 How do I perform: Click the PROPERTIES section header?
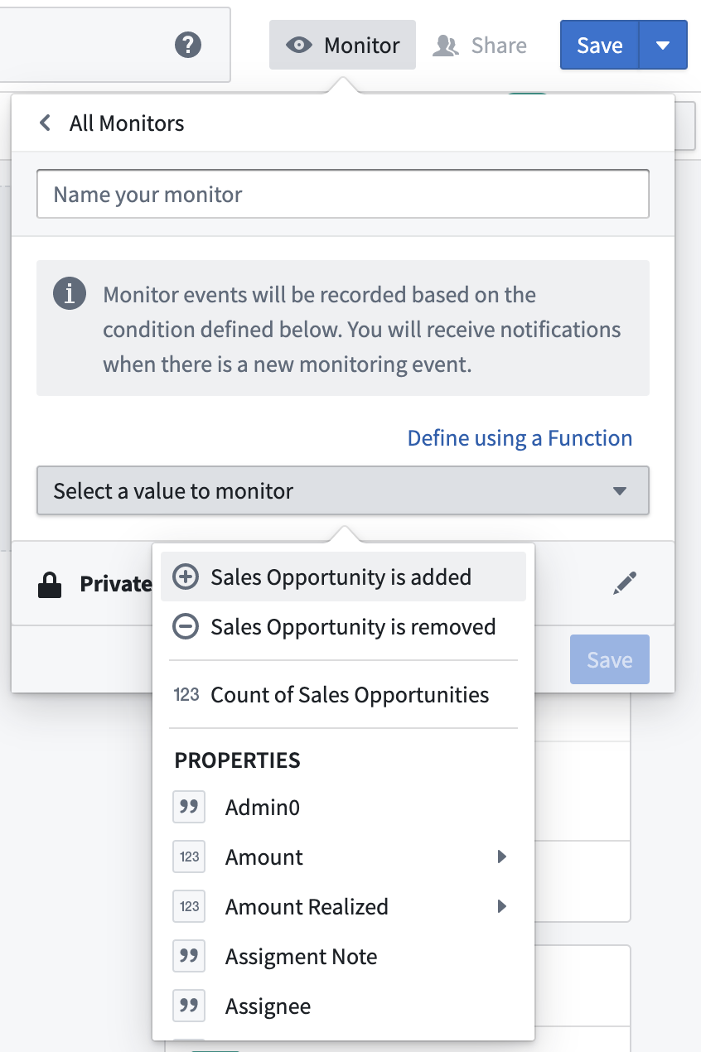(237, 760)
